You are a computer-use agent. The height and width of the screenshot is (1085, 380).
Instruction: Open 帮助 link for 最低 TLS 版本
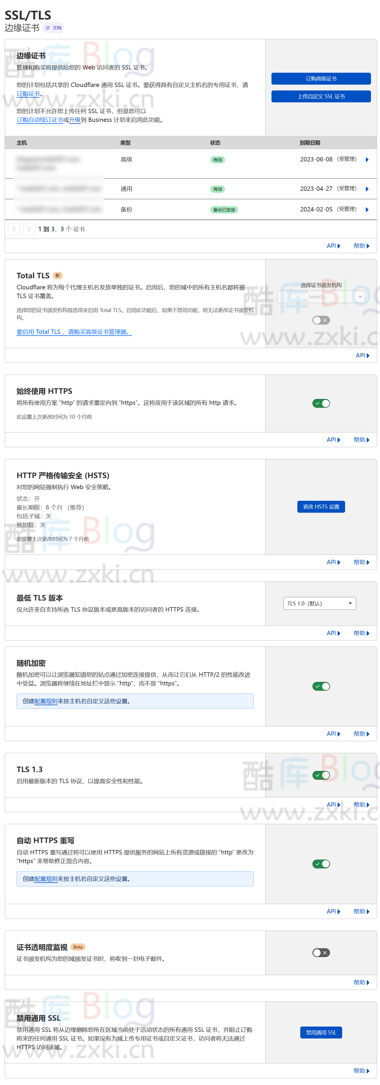pyautogui.click(x=361, y=633)
